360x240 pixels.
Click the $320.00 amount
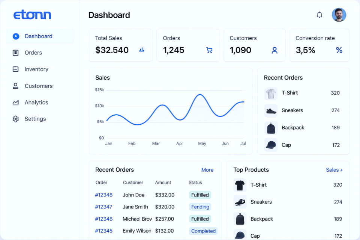click(x=165, y=207)
